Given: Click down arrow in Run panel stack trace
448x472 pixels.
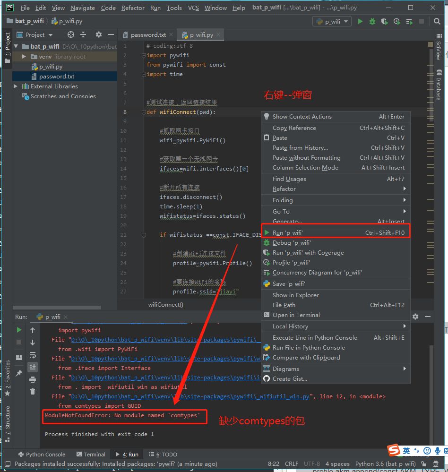Looking at the screenshot, I should click(x=33, y=343).
